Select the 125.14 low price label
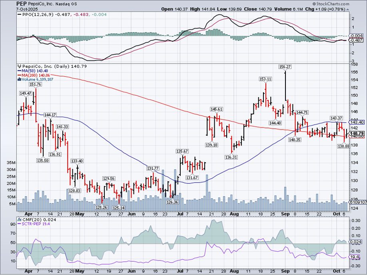This screenshot has width=367, height=275. (119, 208)
